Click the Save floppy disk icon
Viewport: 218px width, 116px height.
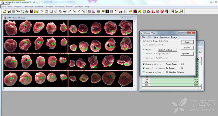click(x=9, y=11)
